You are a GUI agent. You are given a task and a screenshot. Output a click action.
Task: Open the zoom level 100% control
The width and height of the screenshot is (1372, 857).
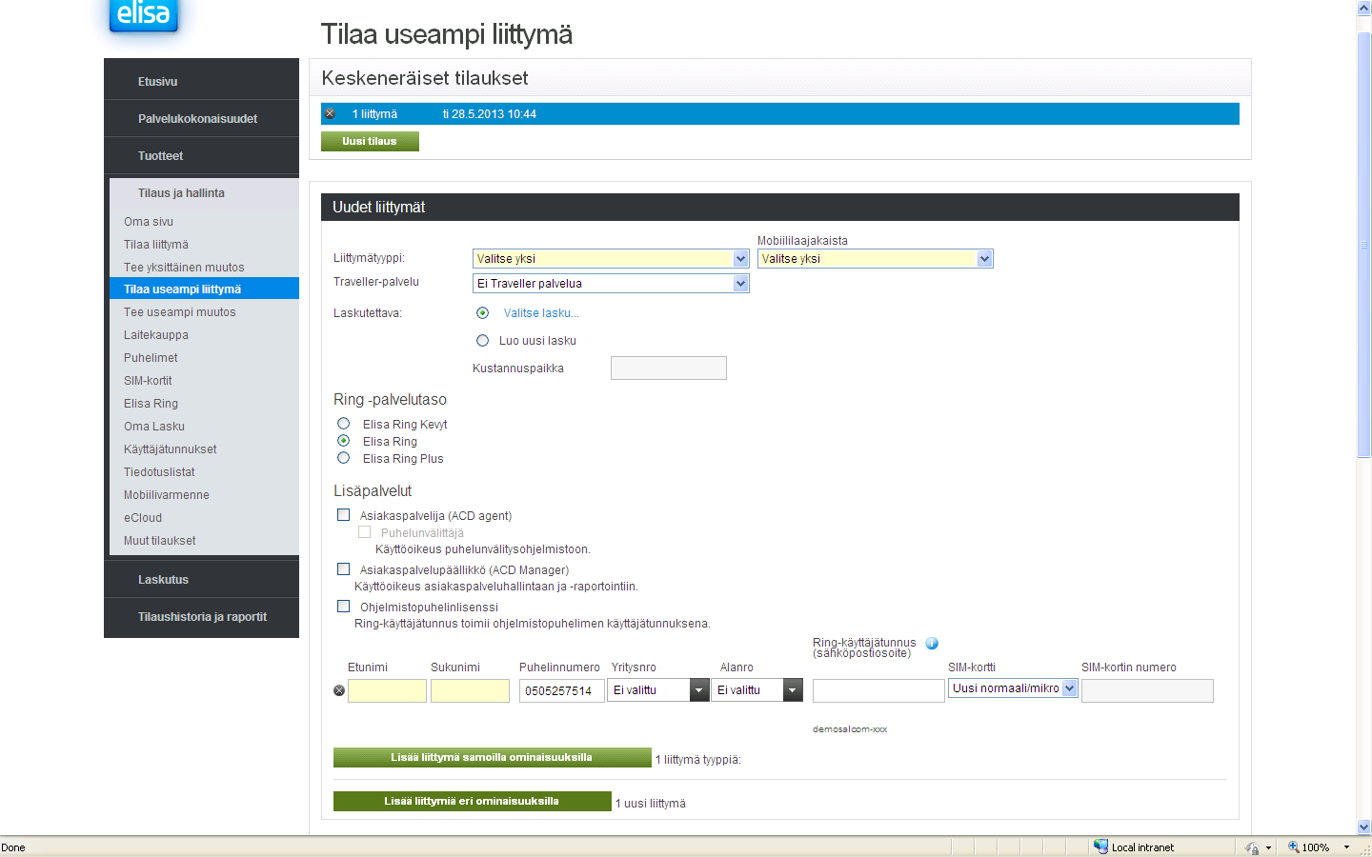[1319, 847]
